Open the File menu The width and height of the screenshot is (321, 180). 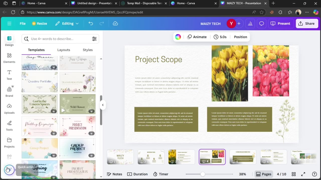click(x=23, y=23)
